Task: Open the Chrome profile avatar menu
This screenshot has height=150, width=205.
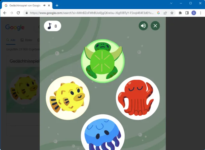Action: (x=194, y=13)
